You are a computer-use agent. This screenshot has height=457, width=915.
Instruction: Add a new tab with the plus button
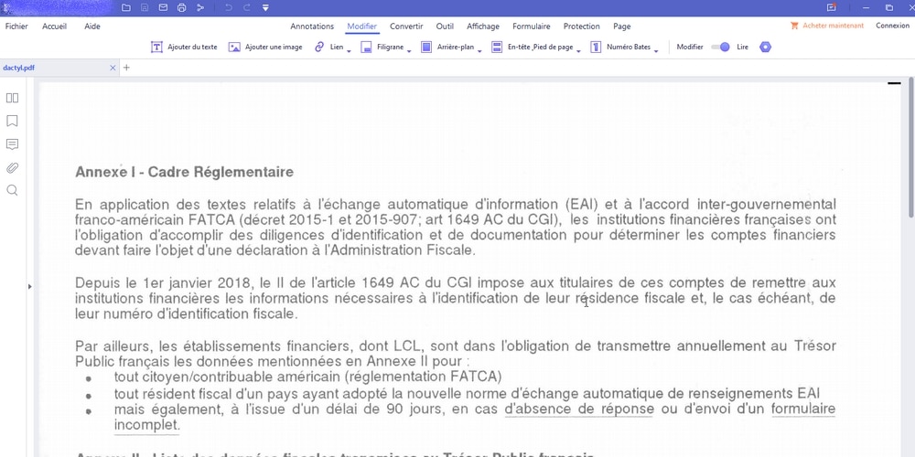pyautogui.click(x=126, y=68)
